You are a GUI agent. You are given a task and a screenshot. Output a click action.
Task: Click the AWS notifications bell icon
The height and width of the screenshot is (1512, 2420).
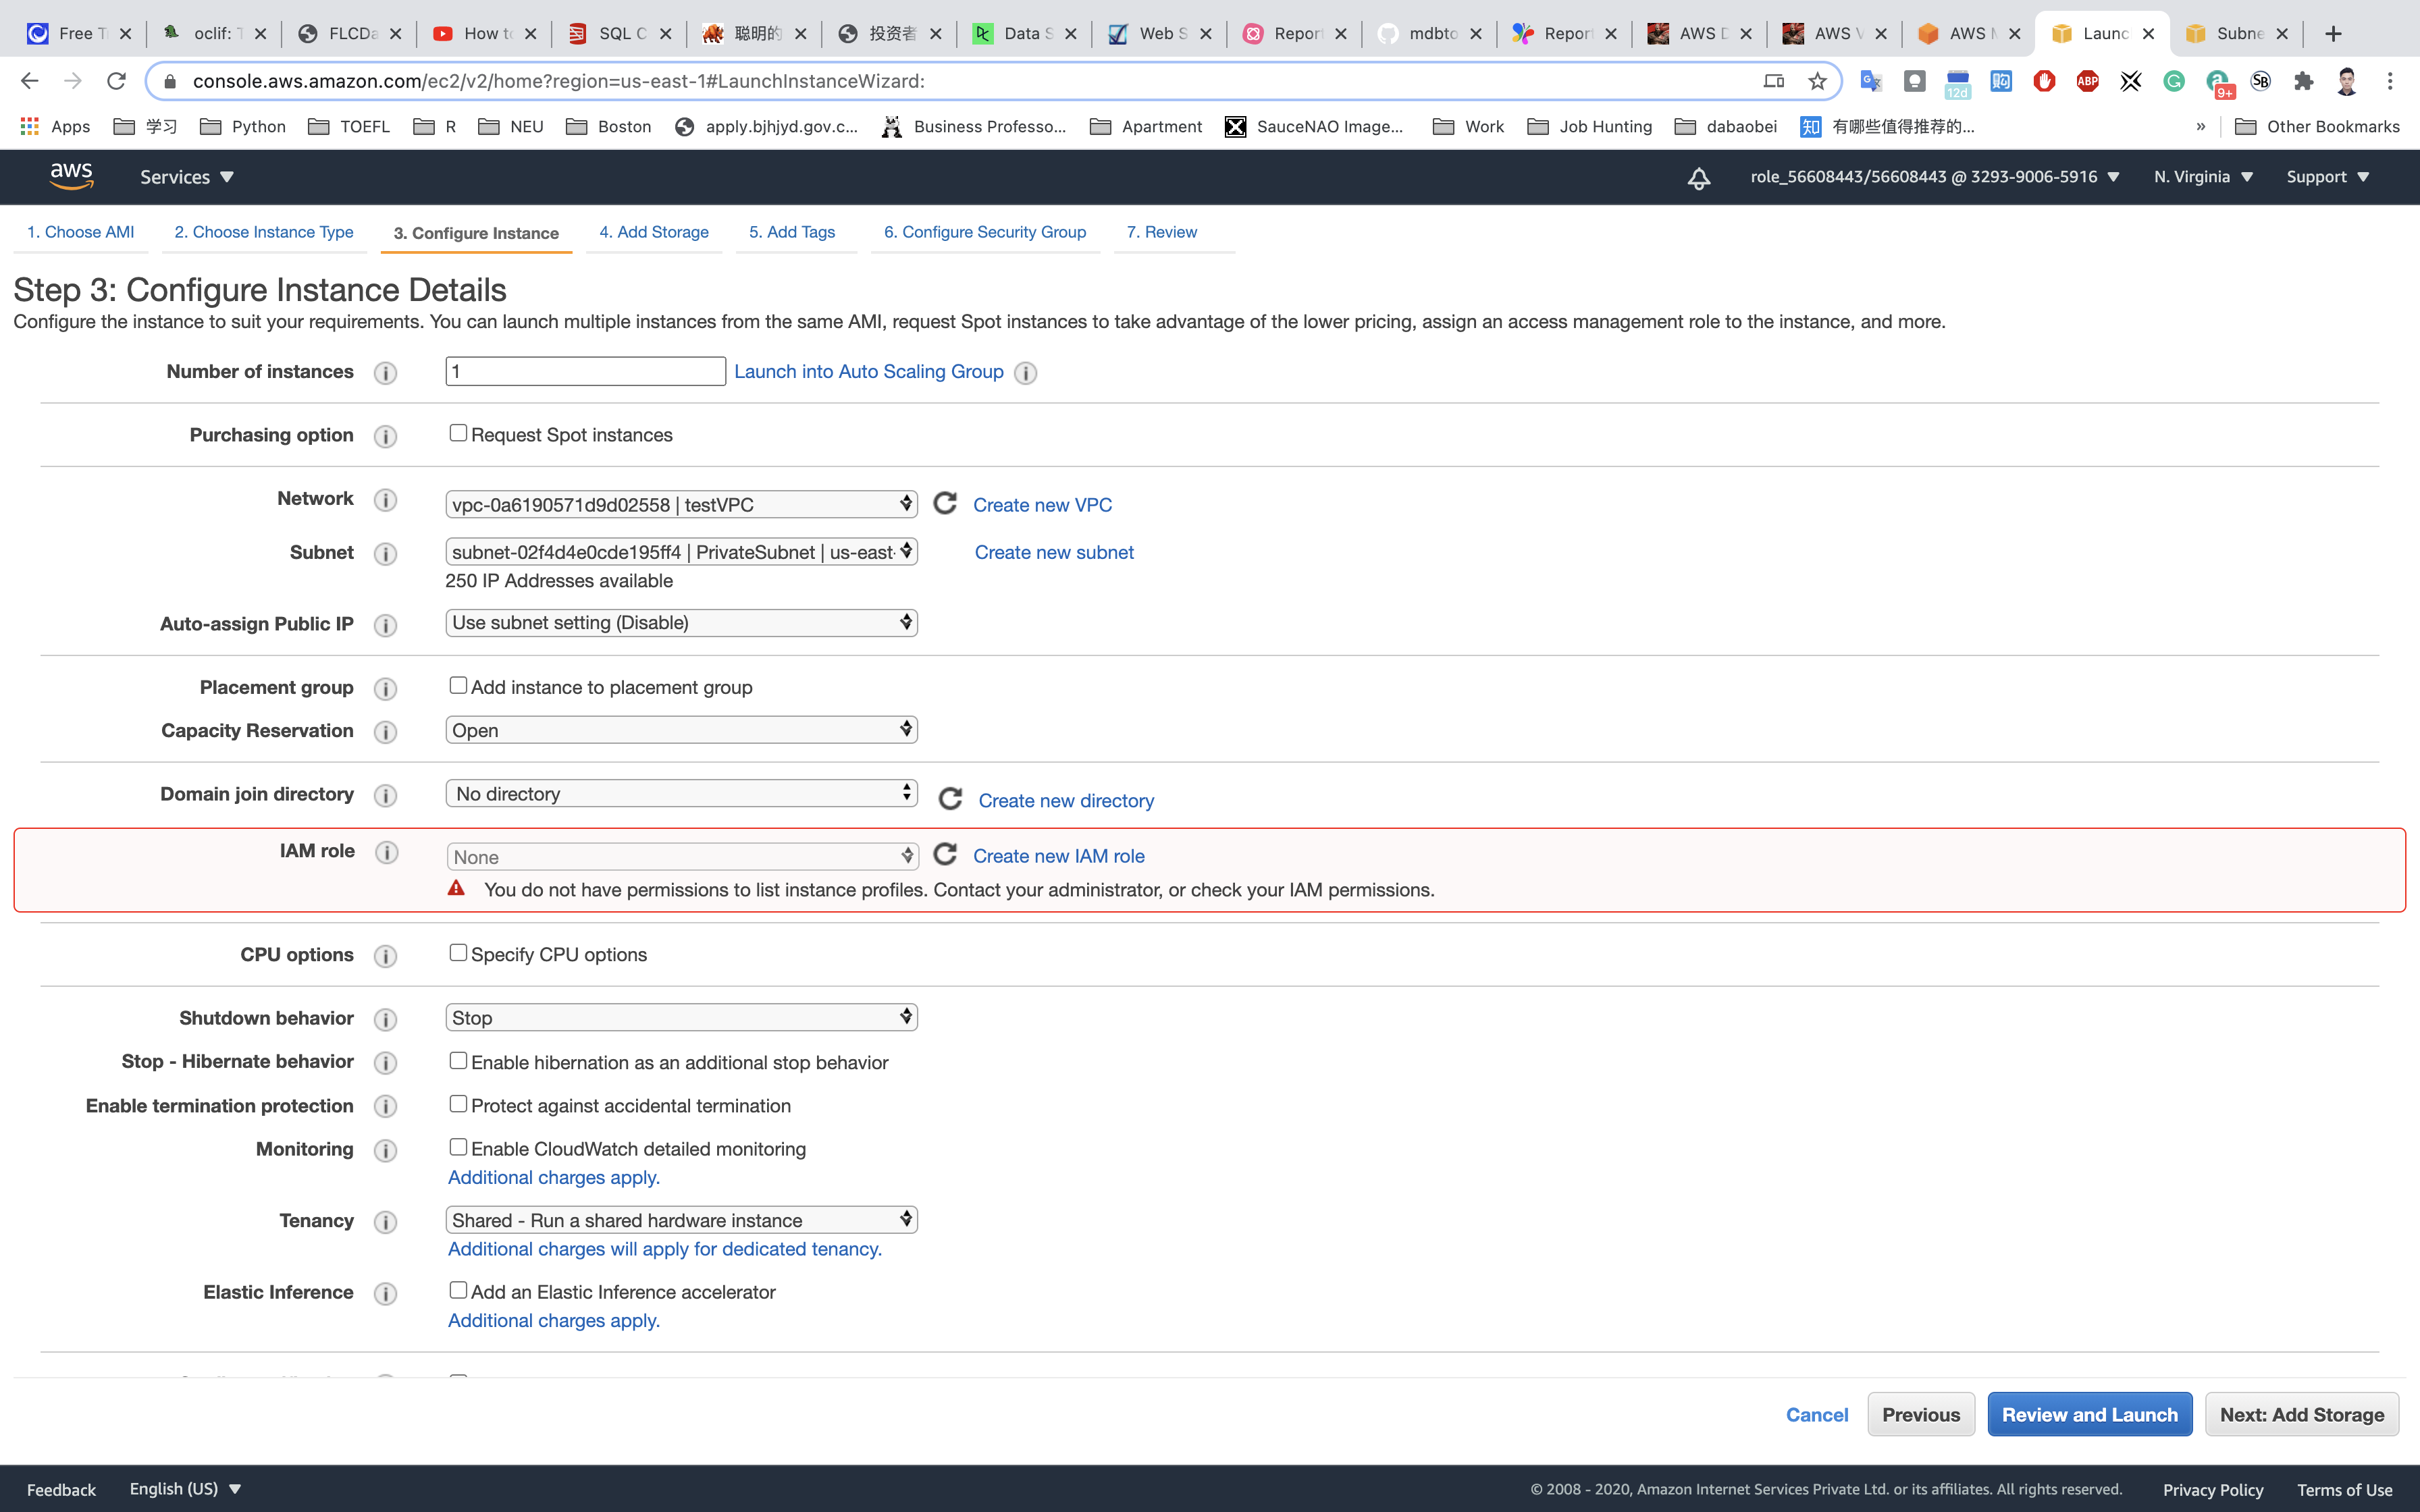coord(1698,178)
